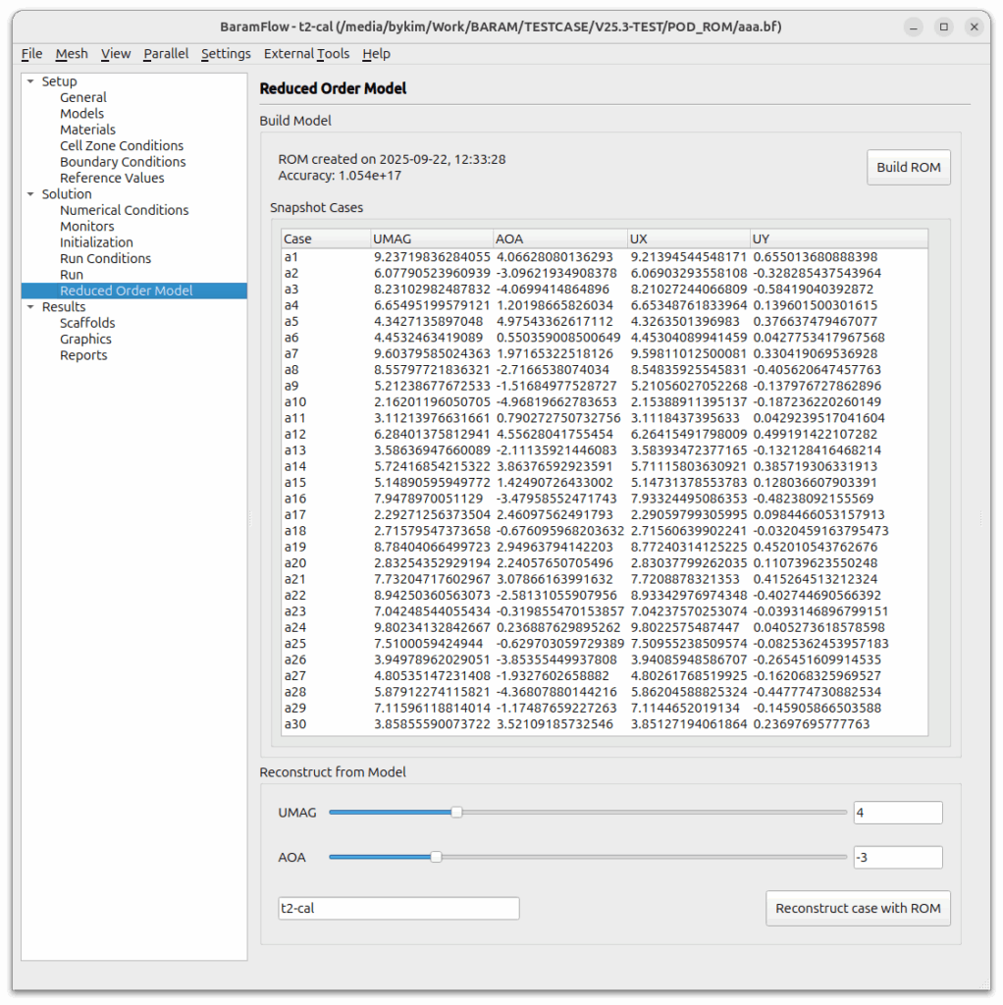Collapse the Results tree section
This screenshot has height=1005, width=1003.
[30, 307]
